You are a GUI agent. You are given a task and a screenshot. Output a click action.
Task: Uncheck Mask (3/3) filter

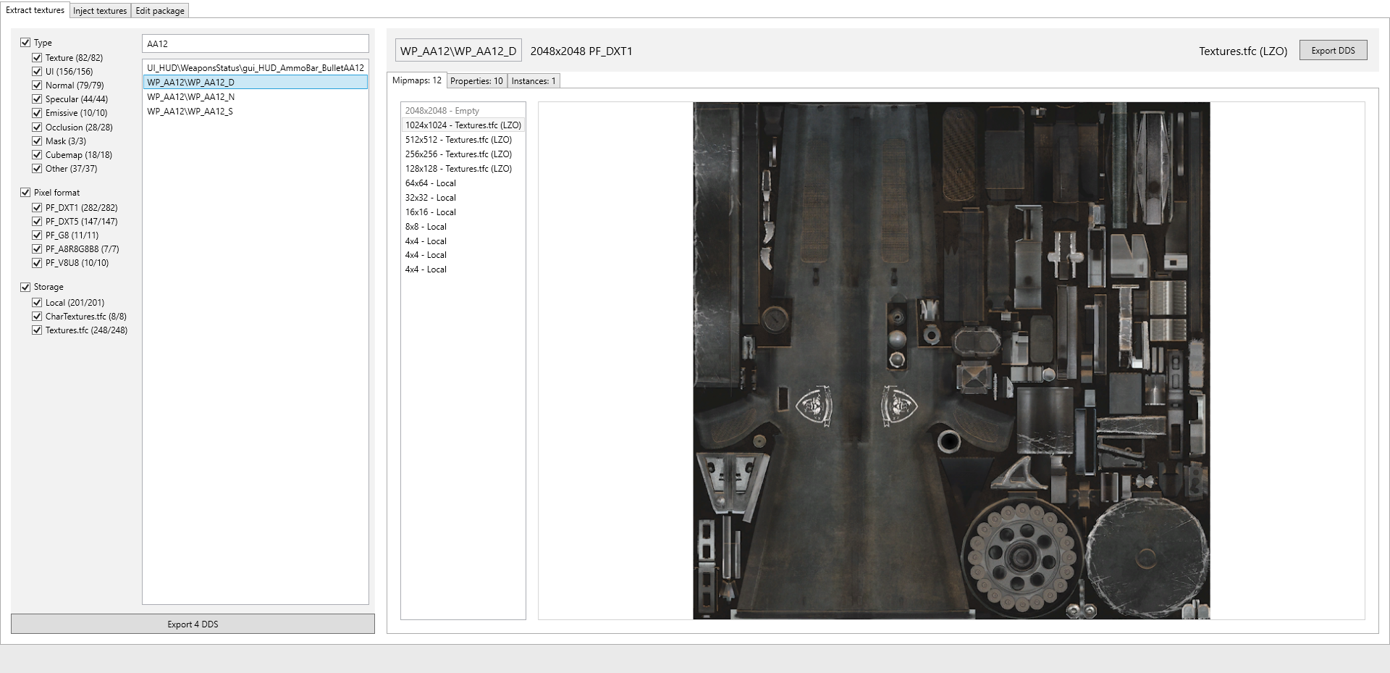[x=37, y=141]
